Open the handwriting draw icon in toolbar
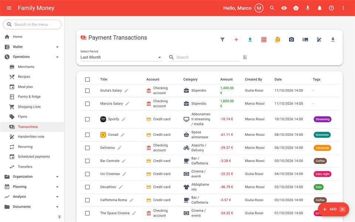Image resolution: width=355 pixels, height=222 pixels. click(x=319, y=40)
